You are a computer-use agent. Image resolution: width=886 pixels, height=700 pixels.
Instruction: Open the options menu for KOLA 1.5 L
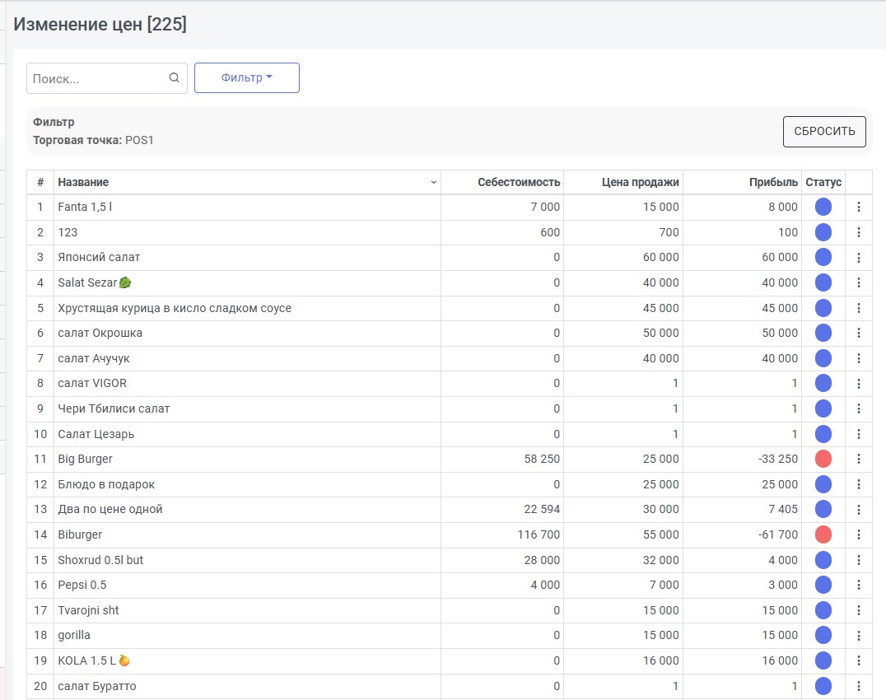tap(858, 660)
